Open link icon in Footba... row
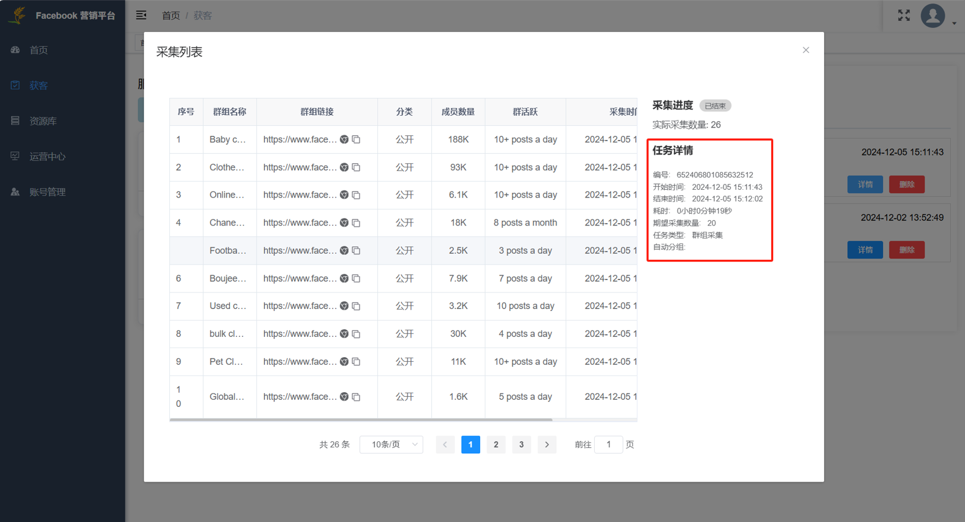 [344, 250]
